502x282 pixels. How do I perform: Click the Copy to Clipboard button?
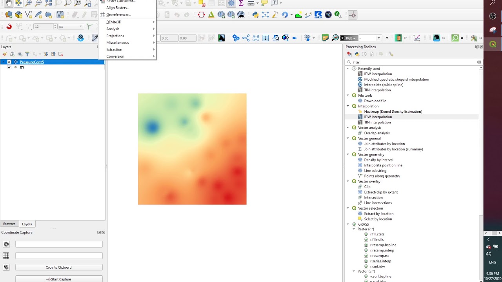click(x=59, y=268)
